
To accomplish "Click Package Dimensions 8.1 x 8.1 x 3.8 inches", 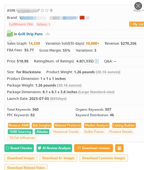I will [60, 92].
